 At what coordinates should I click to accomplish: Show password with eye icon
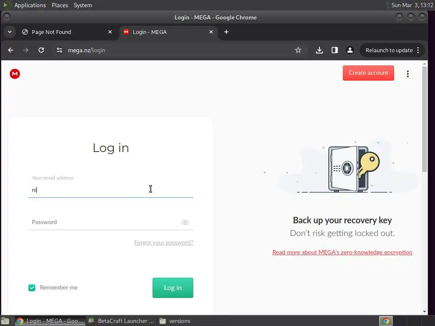pyautogui.click(x=185, y=222)
